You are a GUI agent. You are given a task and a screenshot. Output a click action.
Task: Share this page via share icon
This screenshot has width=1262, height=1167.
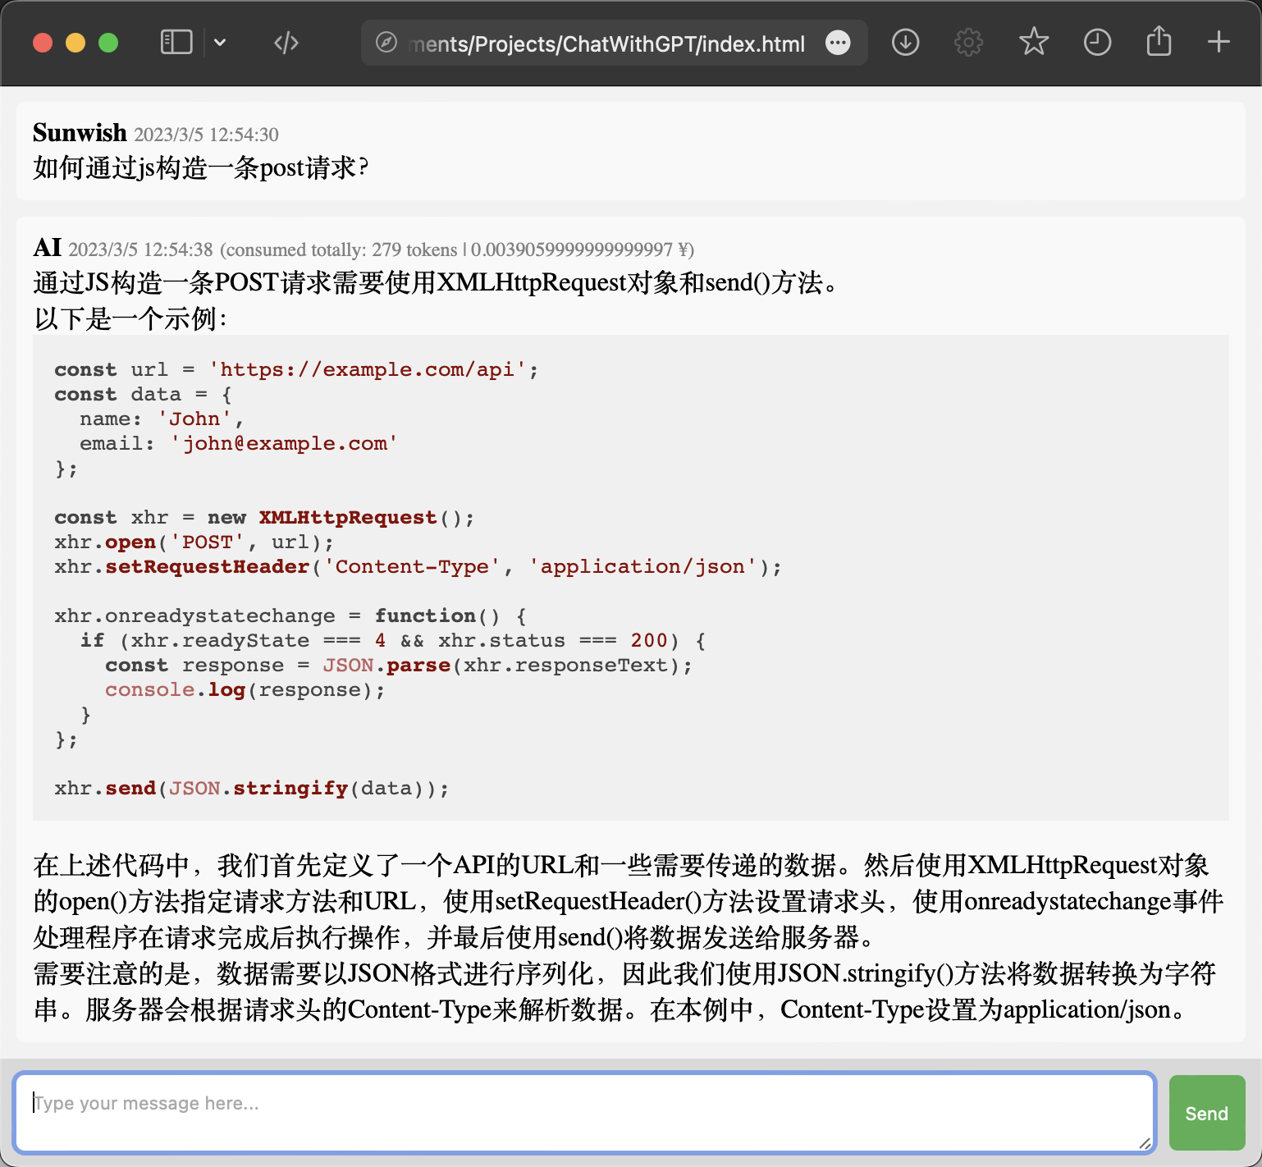(1159, 40)
